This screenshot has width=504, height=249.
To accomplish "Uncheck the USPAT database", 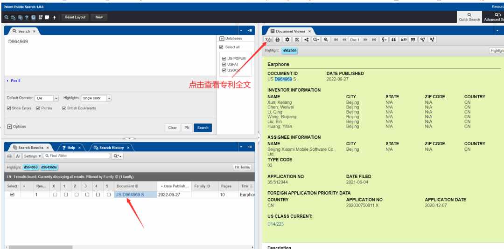I will click(x=224, y=64).
